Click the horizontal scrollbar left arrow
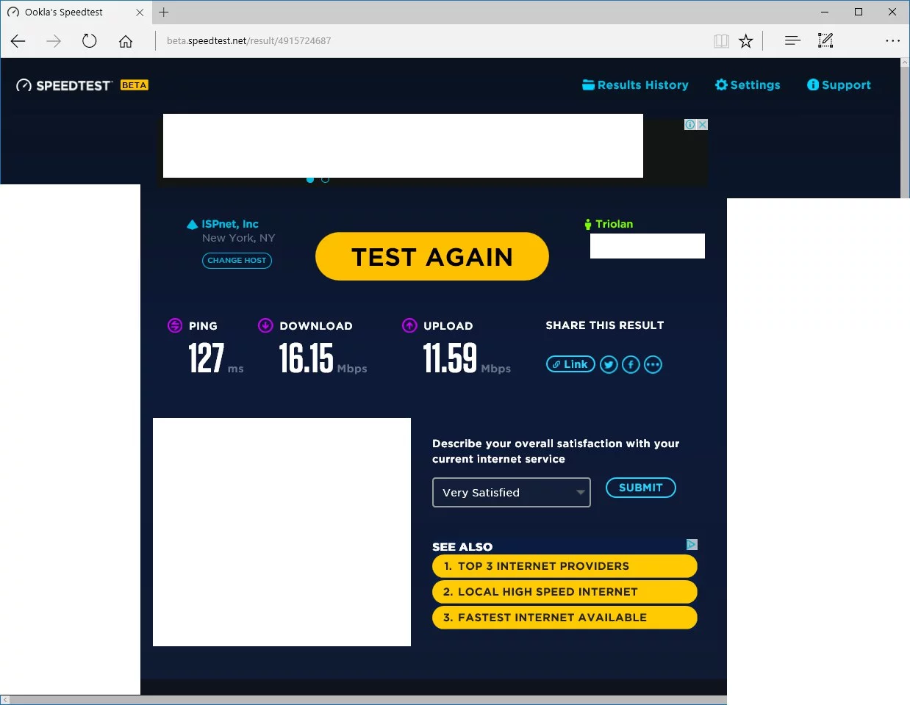910x705 pixels. click(x=5, y=700)
